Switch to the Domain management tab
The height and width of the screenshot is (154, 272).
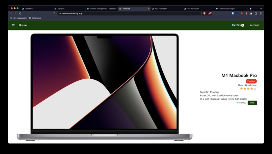102,9
